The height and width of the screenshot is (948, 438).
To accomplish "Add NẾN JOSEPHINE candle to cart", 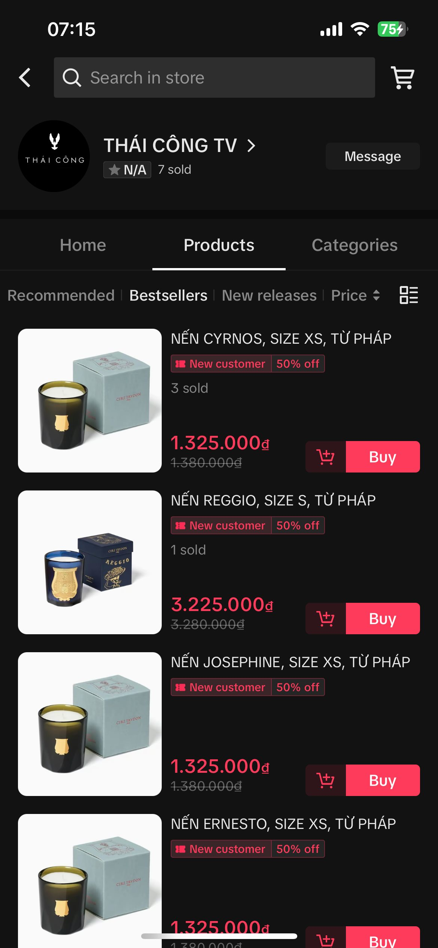I will pos(326,780).
